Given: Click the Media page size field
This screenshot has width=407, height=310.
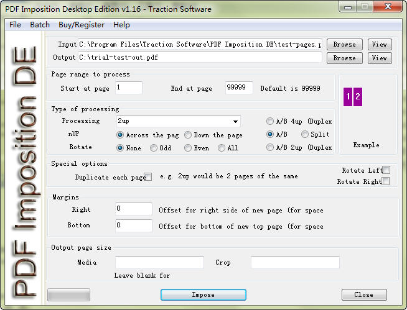Looking at the screenshot, I should 160,262.
